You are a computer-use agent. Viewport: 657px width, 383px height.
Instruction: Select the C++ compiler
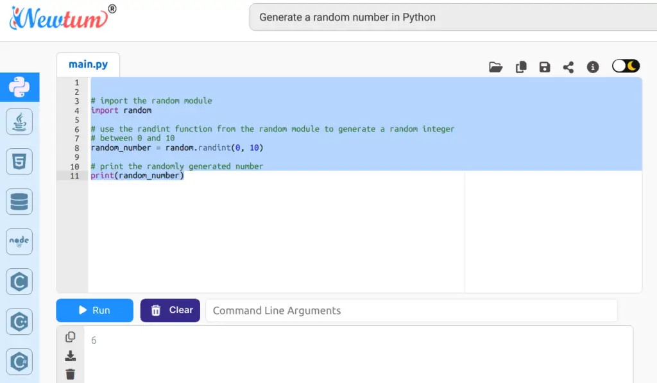click(19, 321)
